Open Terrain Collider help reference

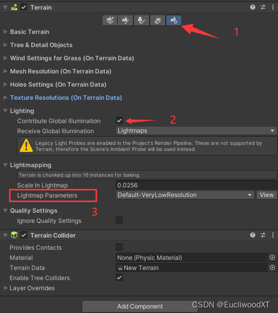253,235
